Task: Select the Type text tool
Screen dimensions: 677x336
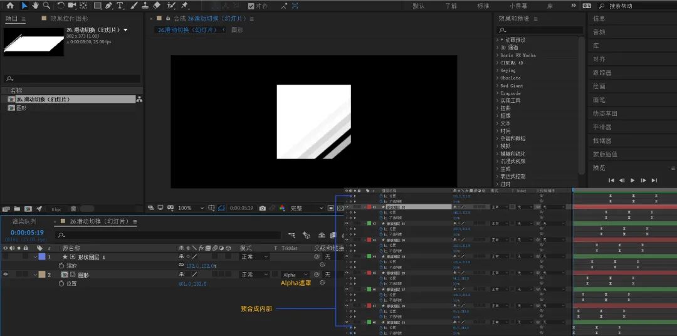Action: pos(120,6)
